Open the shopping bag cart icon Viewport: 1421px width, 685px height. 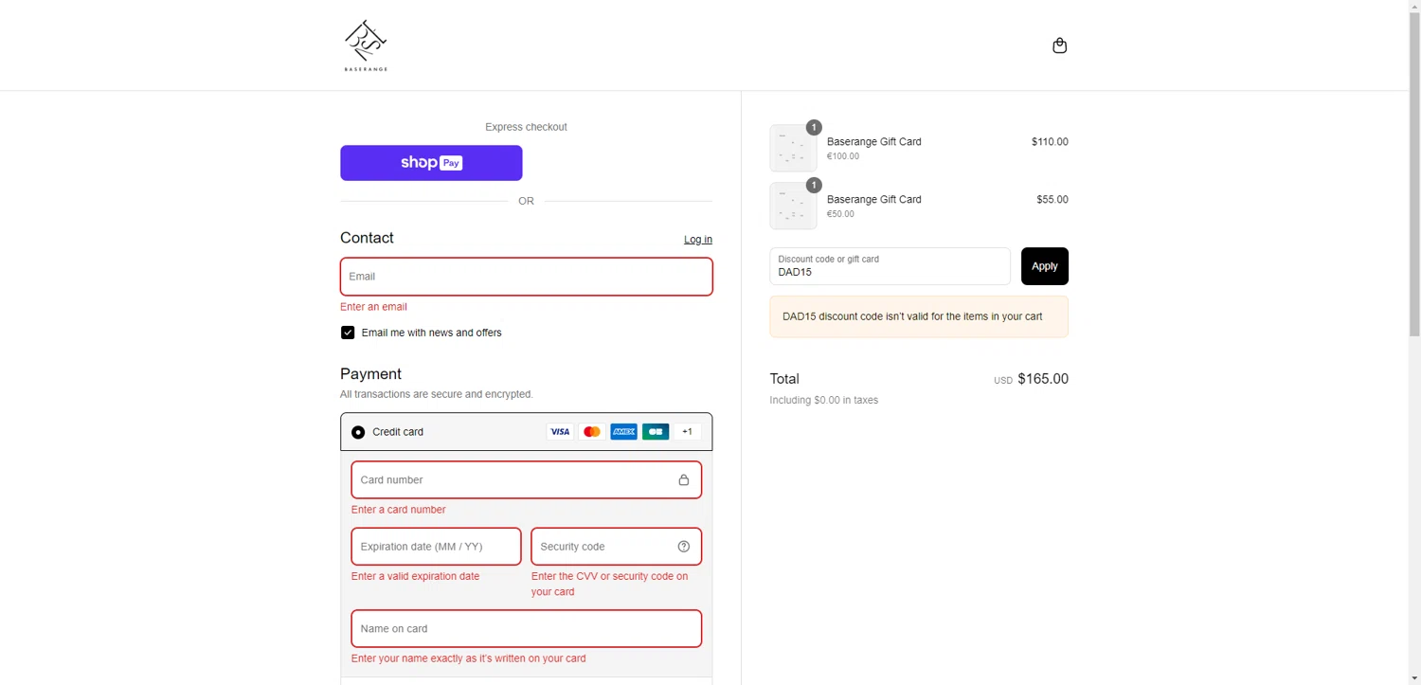pyautogui.click(x=1059, y=45)
